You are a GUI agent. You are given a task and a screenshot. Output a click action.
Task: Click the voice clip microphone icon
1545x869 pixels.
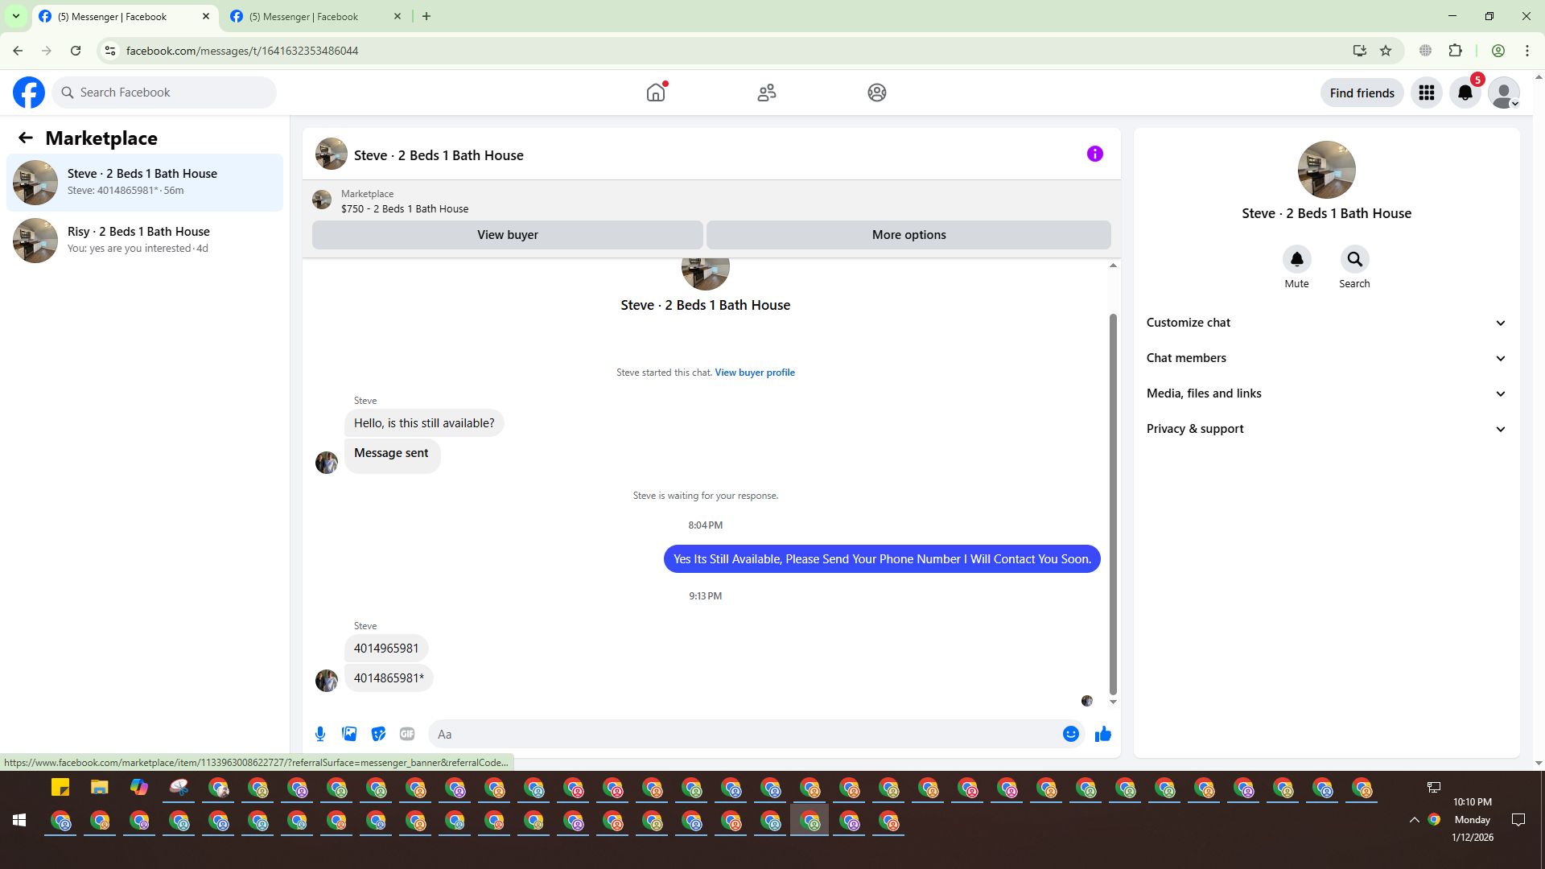[320, 734]
